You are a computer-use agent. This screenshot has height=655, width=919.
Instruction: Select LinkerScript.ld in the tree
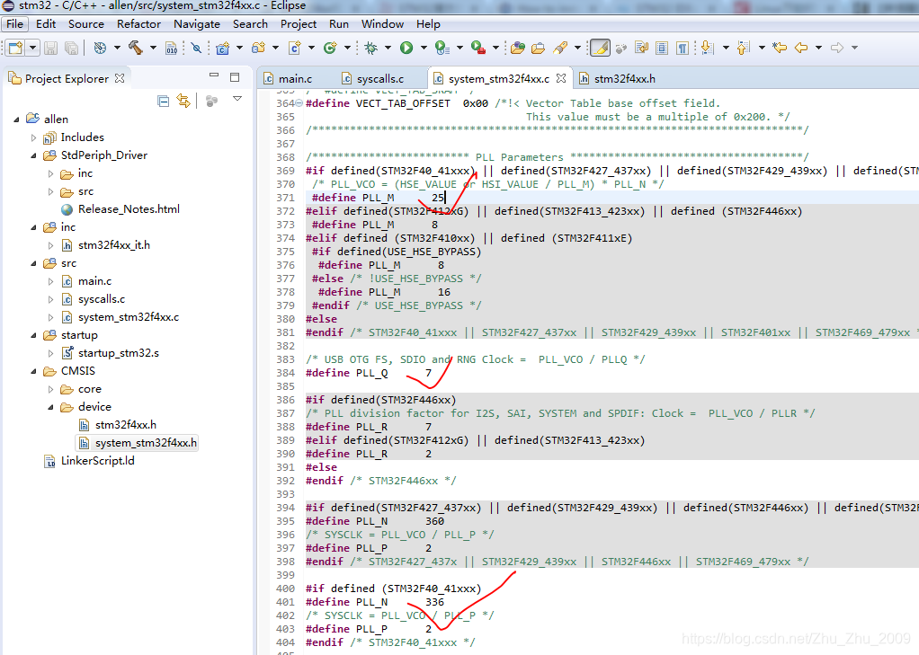point(97,461)
